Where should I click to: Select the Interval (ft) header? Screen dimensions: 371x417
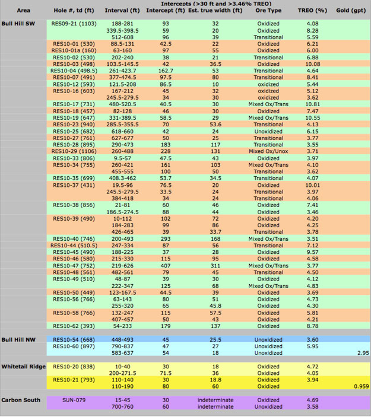[x=122, y=11]
